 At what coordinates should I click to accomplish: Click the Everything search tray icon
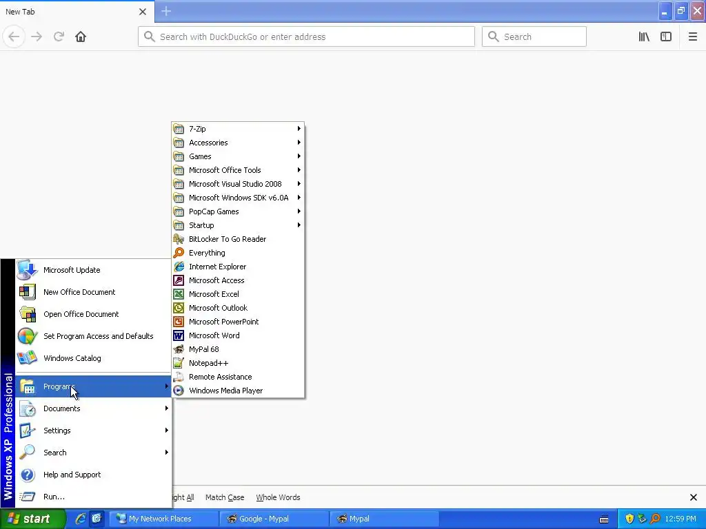[655, 519]
